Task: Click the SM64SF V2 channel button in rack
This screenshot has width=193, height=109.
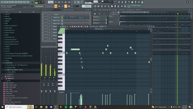Action: 56,18
